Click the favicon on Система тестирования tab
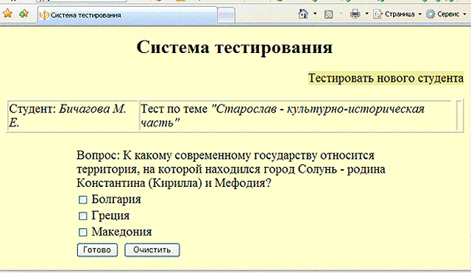The width and height of the screenshot is (471, 273). tap(44, 15)
